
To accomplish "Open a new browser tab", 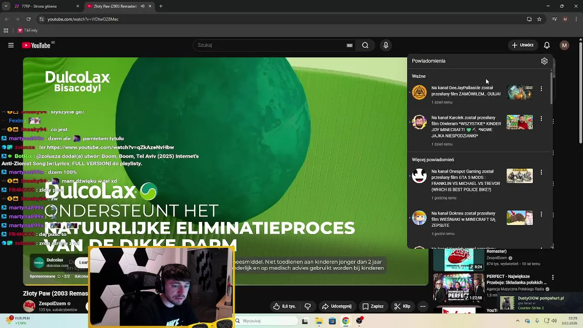I will [x=161, y=6].
